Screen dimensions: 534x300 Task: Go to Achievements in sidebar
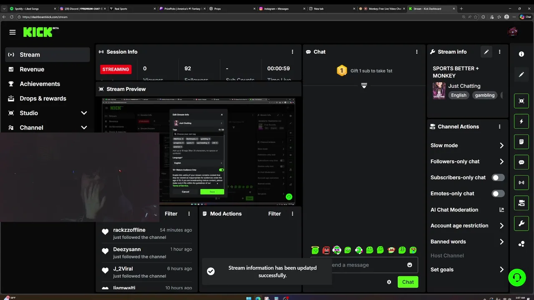tap(48, 84)
